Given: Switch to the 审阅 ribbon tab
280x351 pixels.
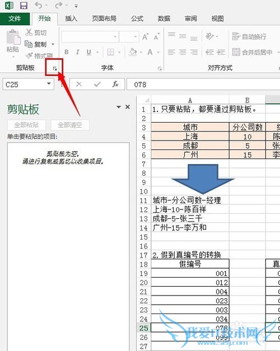Looking at the screenshot, I should point(190,18).
